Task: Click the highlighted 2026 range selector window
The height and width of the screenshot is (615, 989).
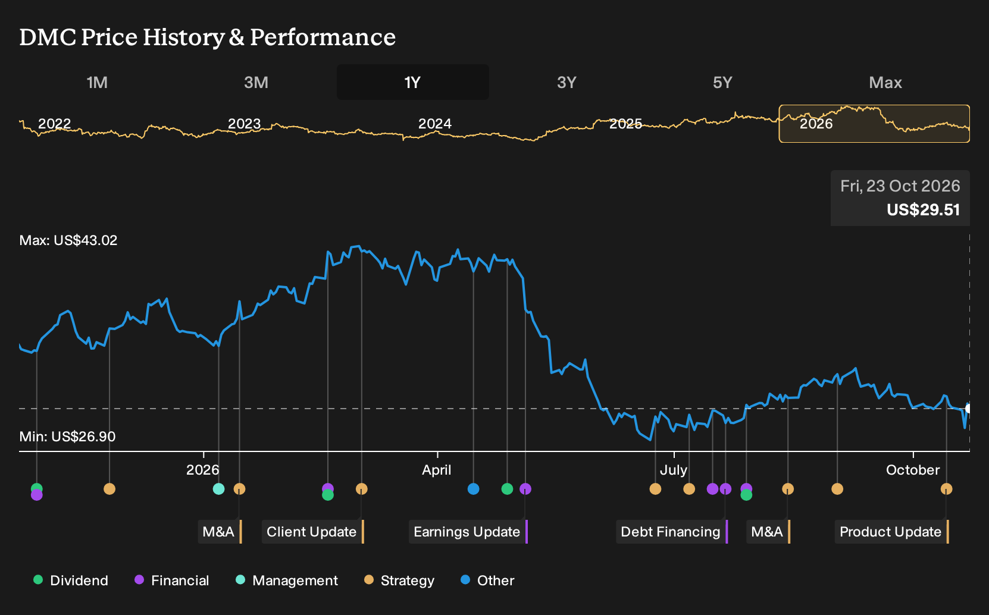Action: [874, 124]
